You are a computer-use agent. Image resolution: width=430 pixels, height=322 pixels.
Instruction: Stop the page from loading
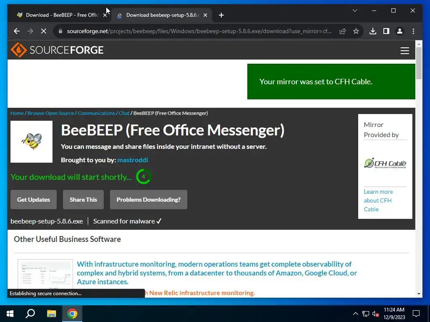click(44, 31)
